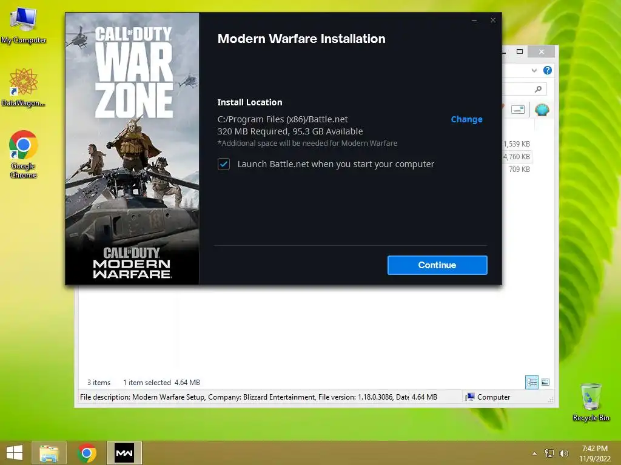Click the 4,760 KB file size cell

[x=517, y=157]
